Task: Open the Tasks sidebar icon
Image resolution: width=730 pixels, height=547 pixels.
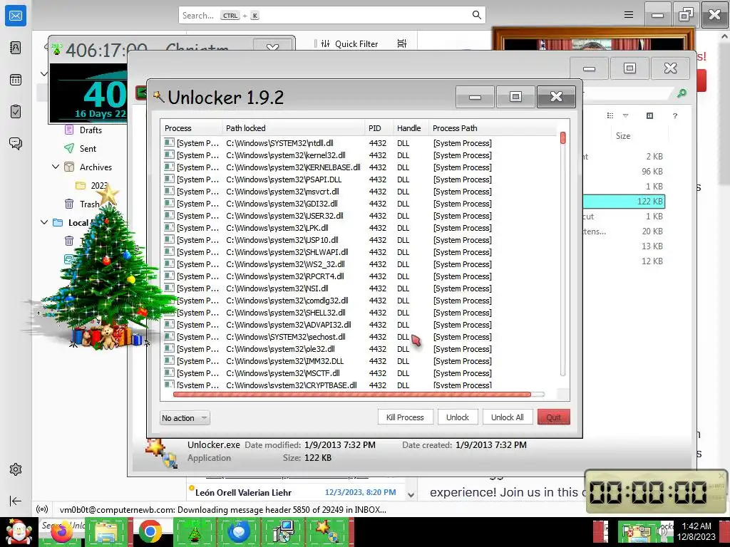Action: click(16, 112)
